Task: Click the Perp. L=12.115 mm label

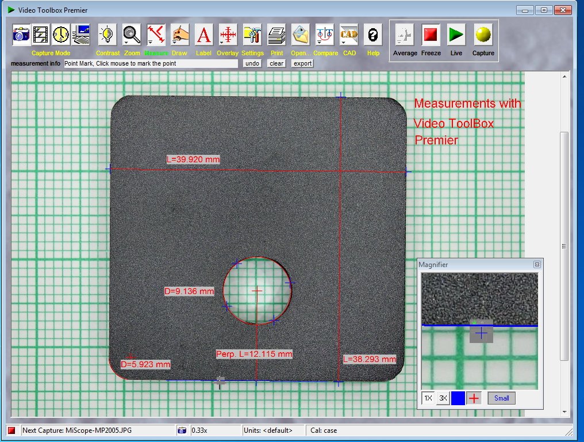Action: coord(254,353)
